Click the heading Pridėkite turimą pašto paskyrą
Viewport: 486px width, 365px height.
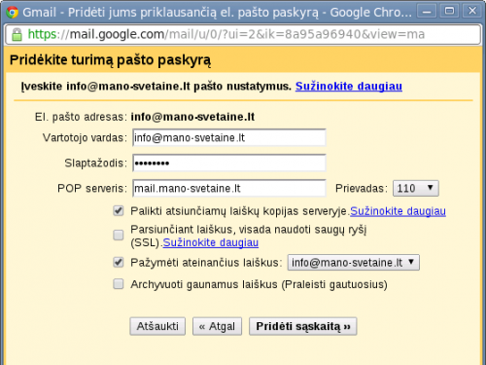pos(110,60)
